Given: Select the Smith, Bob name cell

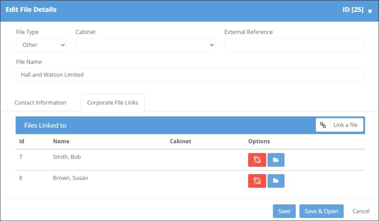Looking at the screenshot, I should (67, 157).
